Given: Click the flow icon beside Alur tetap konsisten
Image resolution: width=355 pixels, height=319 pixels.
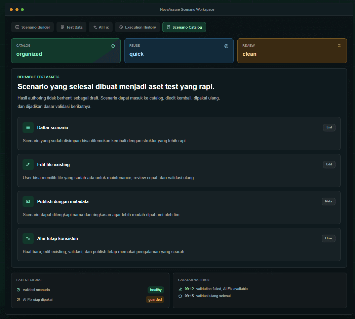Looking at the screenshot, I should coord(28,238).
